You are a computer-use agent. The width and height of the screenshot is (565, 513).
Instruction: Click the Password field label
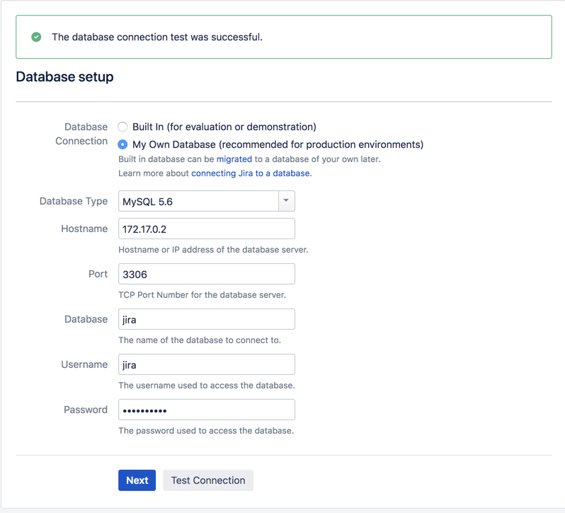tap(86, 410)
